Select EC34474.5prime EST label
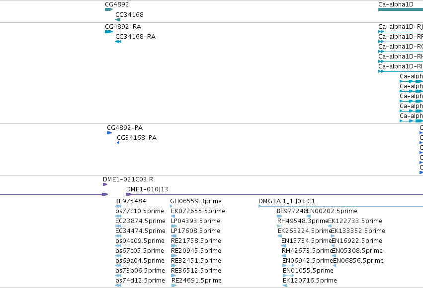 (140, 230)
